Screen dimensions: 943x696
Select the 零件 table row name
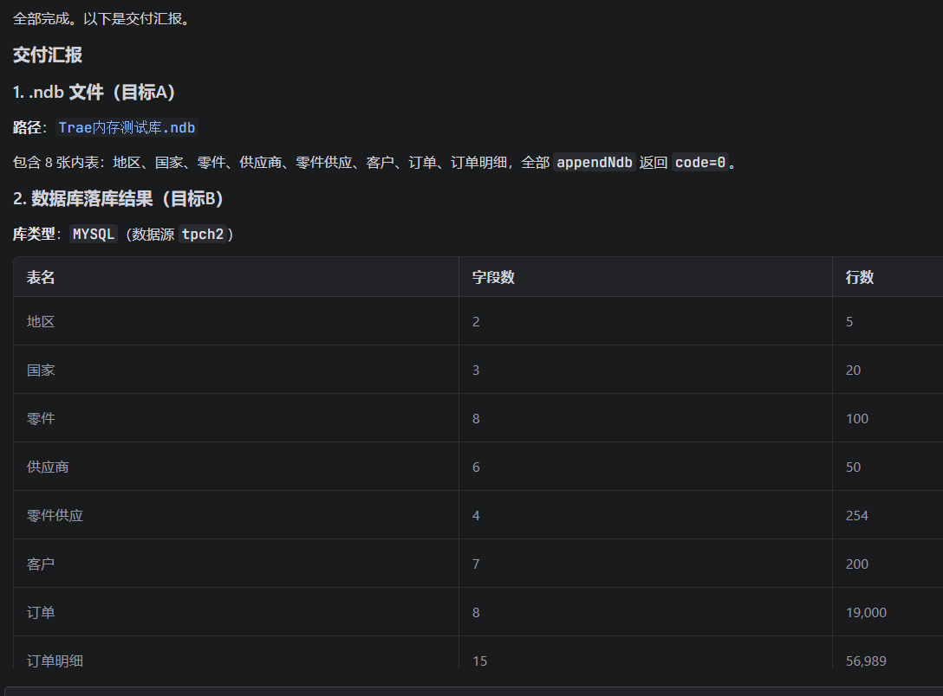point(41,419)
